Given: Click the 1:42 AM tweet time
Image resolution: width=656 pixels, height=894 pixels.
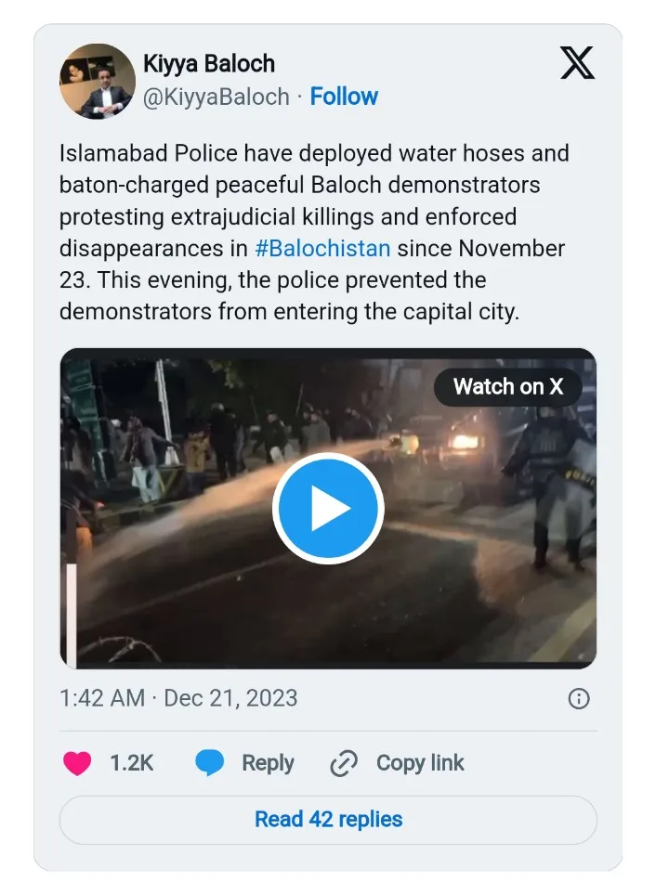Looking at the screenshot, I should tap(102, 698).
